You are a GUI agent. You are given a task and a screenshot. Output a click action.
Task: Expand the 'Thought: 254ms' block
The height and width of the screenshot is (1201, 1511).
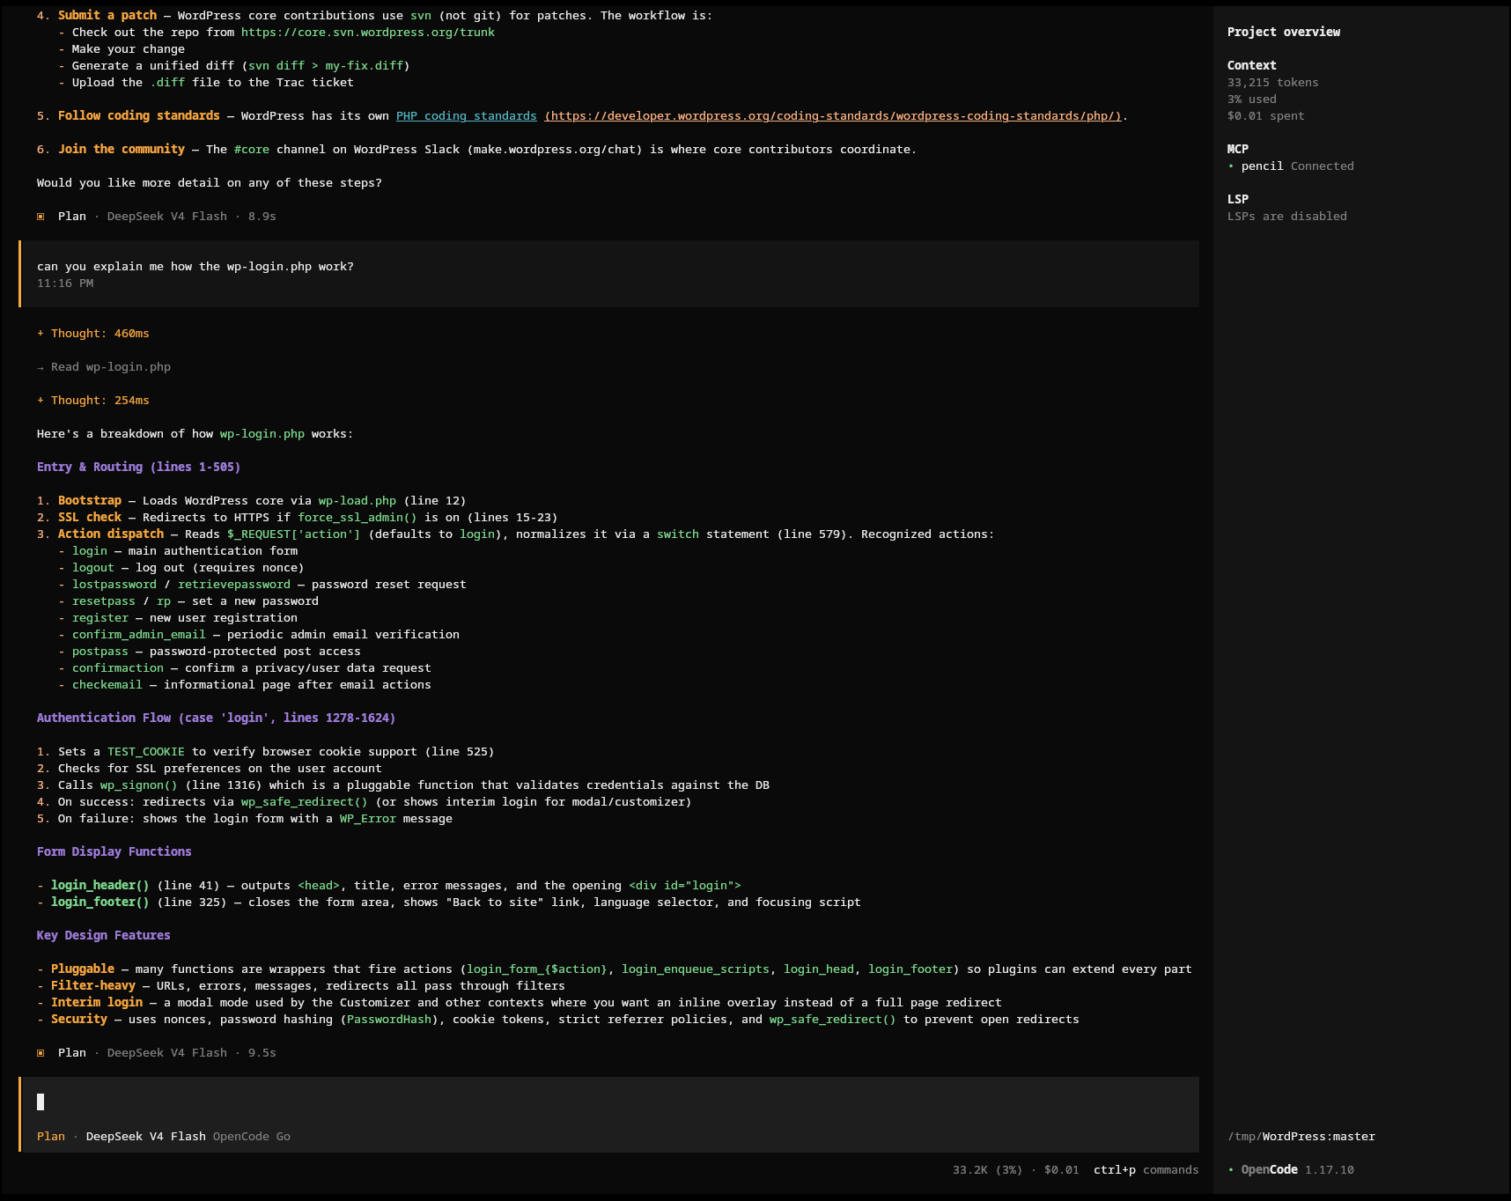pyautogui.click(x=93, y=401)
